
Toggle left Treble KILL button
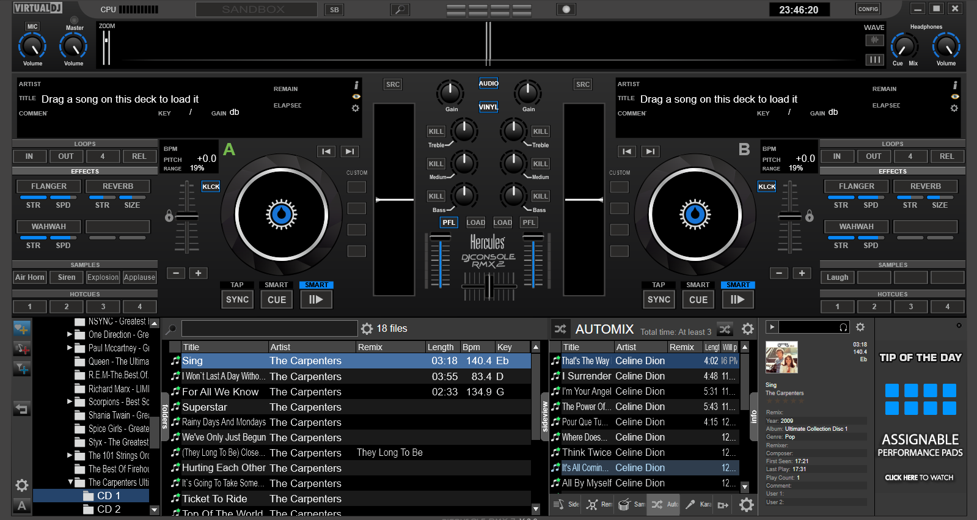(x=436, y=131)
